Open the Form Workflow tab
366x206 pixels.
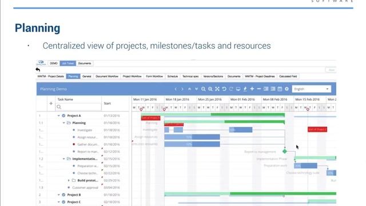154,76
